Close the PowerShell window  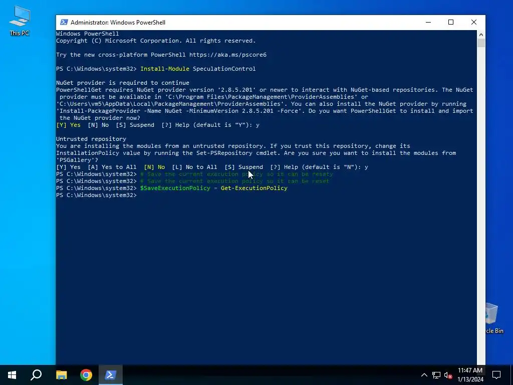pyautogui.click(x=474, y=22)
